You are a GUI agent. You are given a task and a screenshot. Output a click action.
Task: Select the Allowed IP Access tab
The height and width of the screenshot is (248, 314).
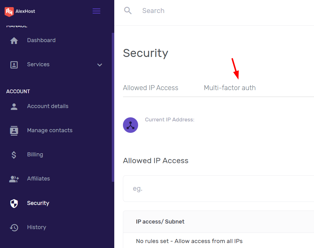click(x=150, y=88)
